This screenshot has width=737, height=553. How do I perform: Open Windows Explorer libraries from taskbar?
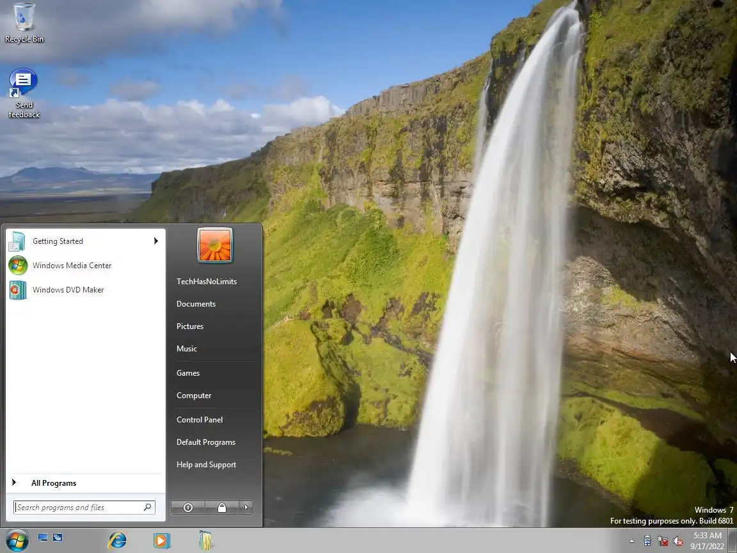(x=205, y=540)
